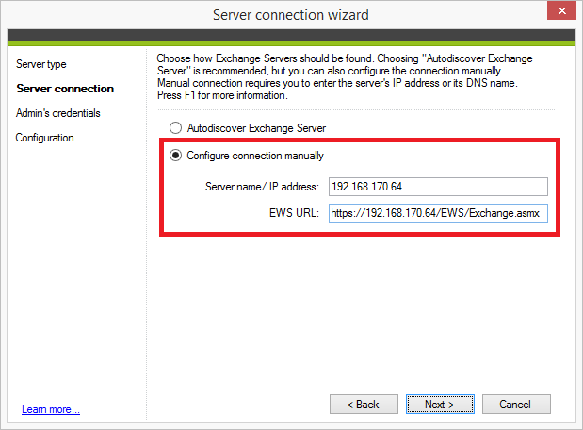Click the Configure connection manually label text
583x430 pixels.
tap(255, 156)
